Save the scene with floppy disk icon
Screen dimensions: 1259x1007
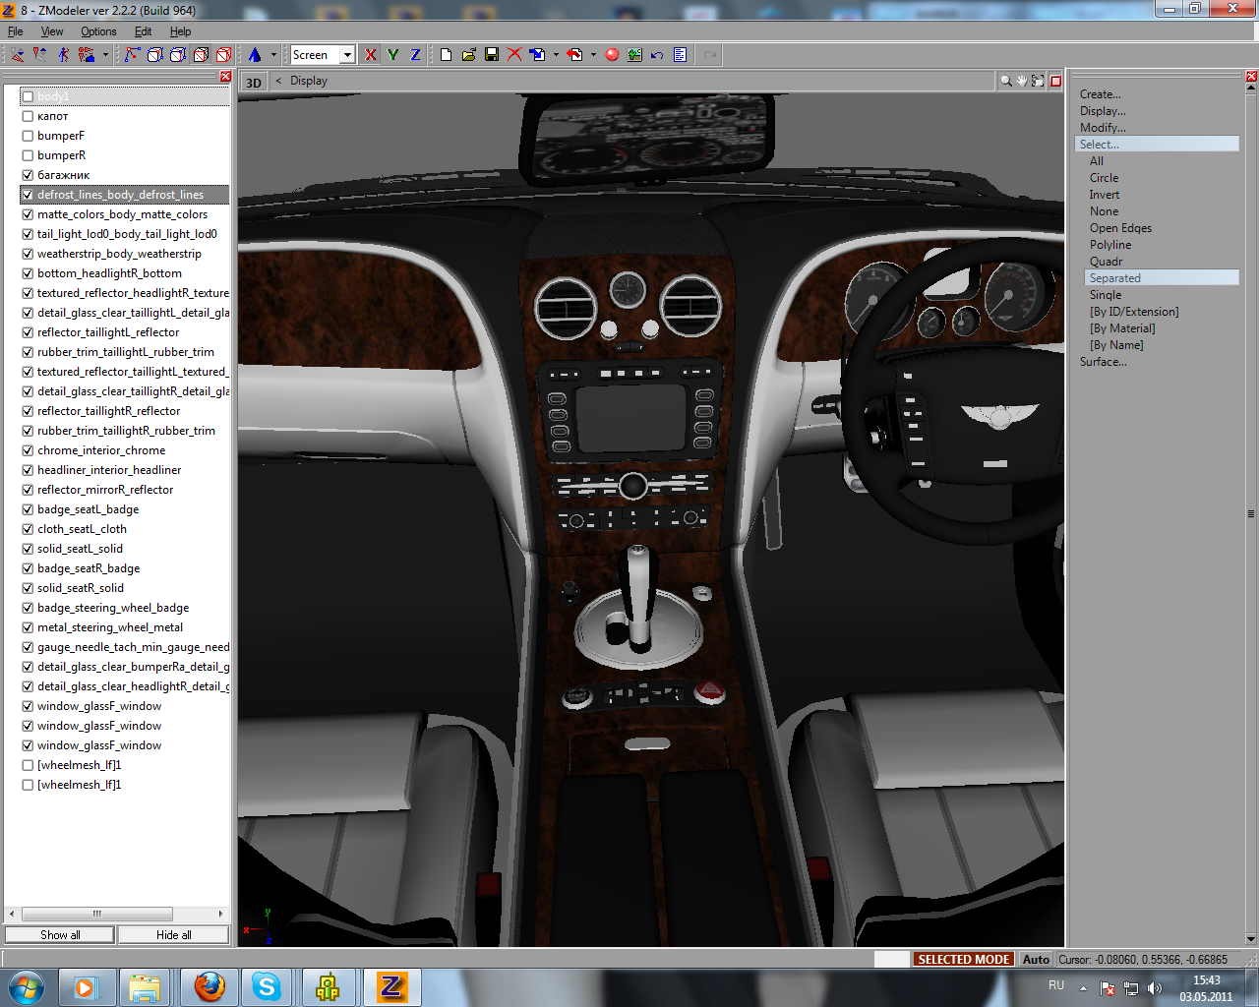(491, 55)
